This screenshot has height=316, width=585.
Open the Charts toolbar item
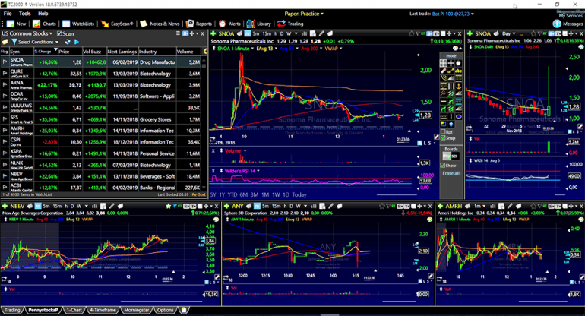pos(44,24)
